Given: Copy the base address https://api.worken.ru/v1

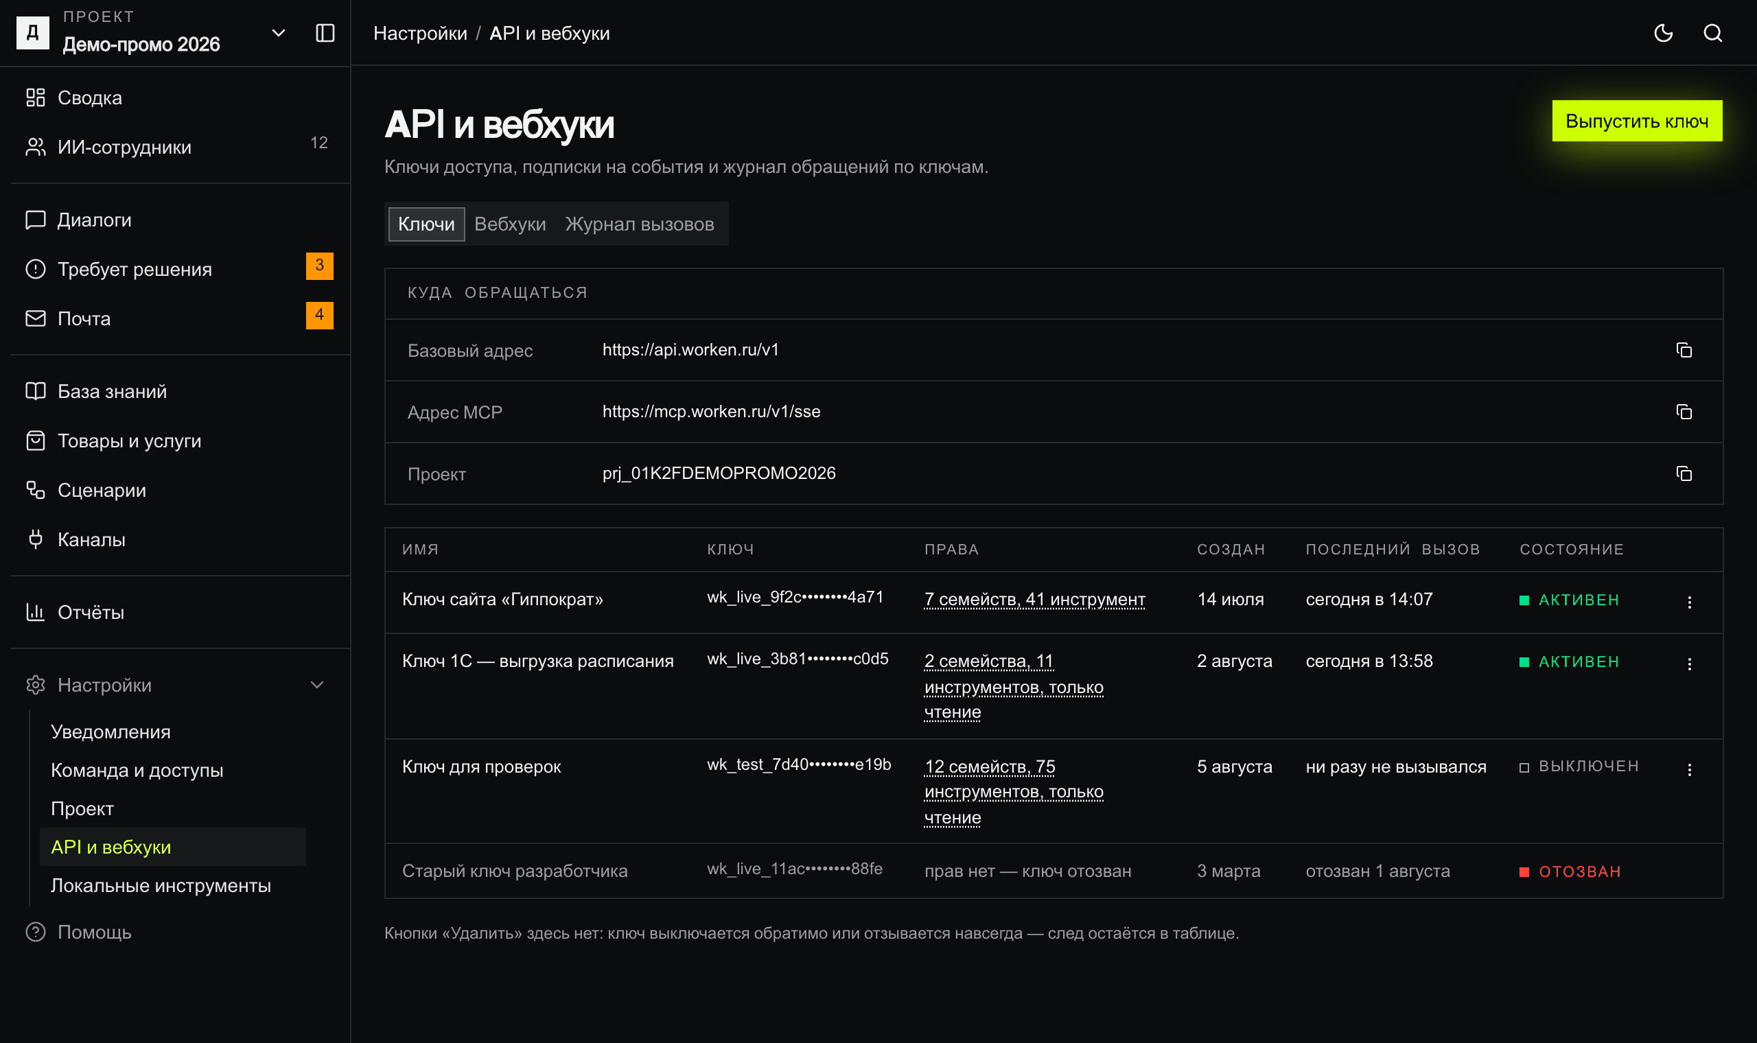Looking at the screenshot, I should tap(1684, 350).
